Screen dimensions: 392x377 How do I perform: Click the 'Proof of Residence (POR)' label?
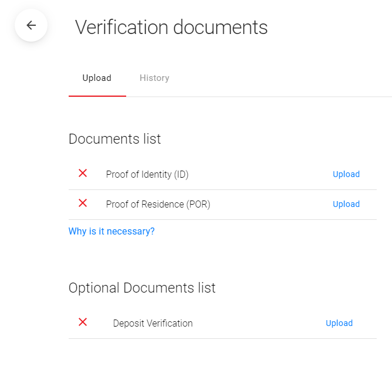point(158,204)
